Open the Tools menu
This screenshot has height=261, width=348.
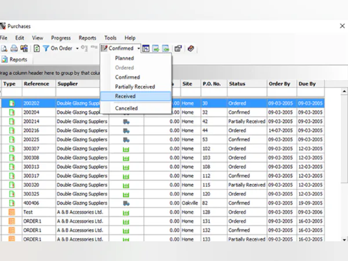point(110,38)
